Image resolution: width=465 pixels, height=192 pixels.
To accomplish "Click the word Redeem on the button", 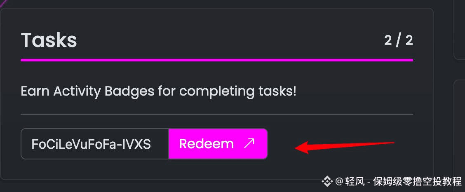I will click(207, 144).
